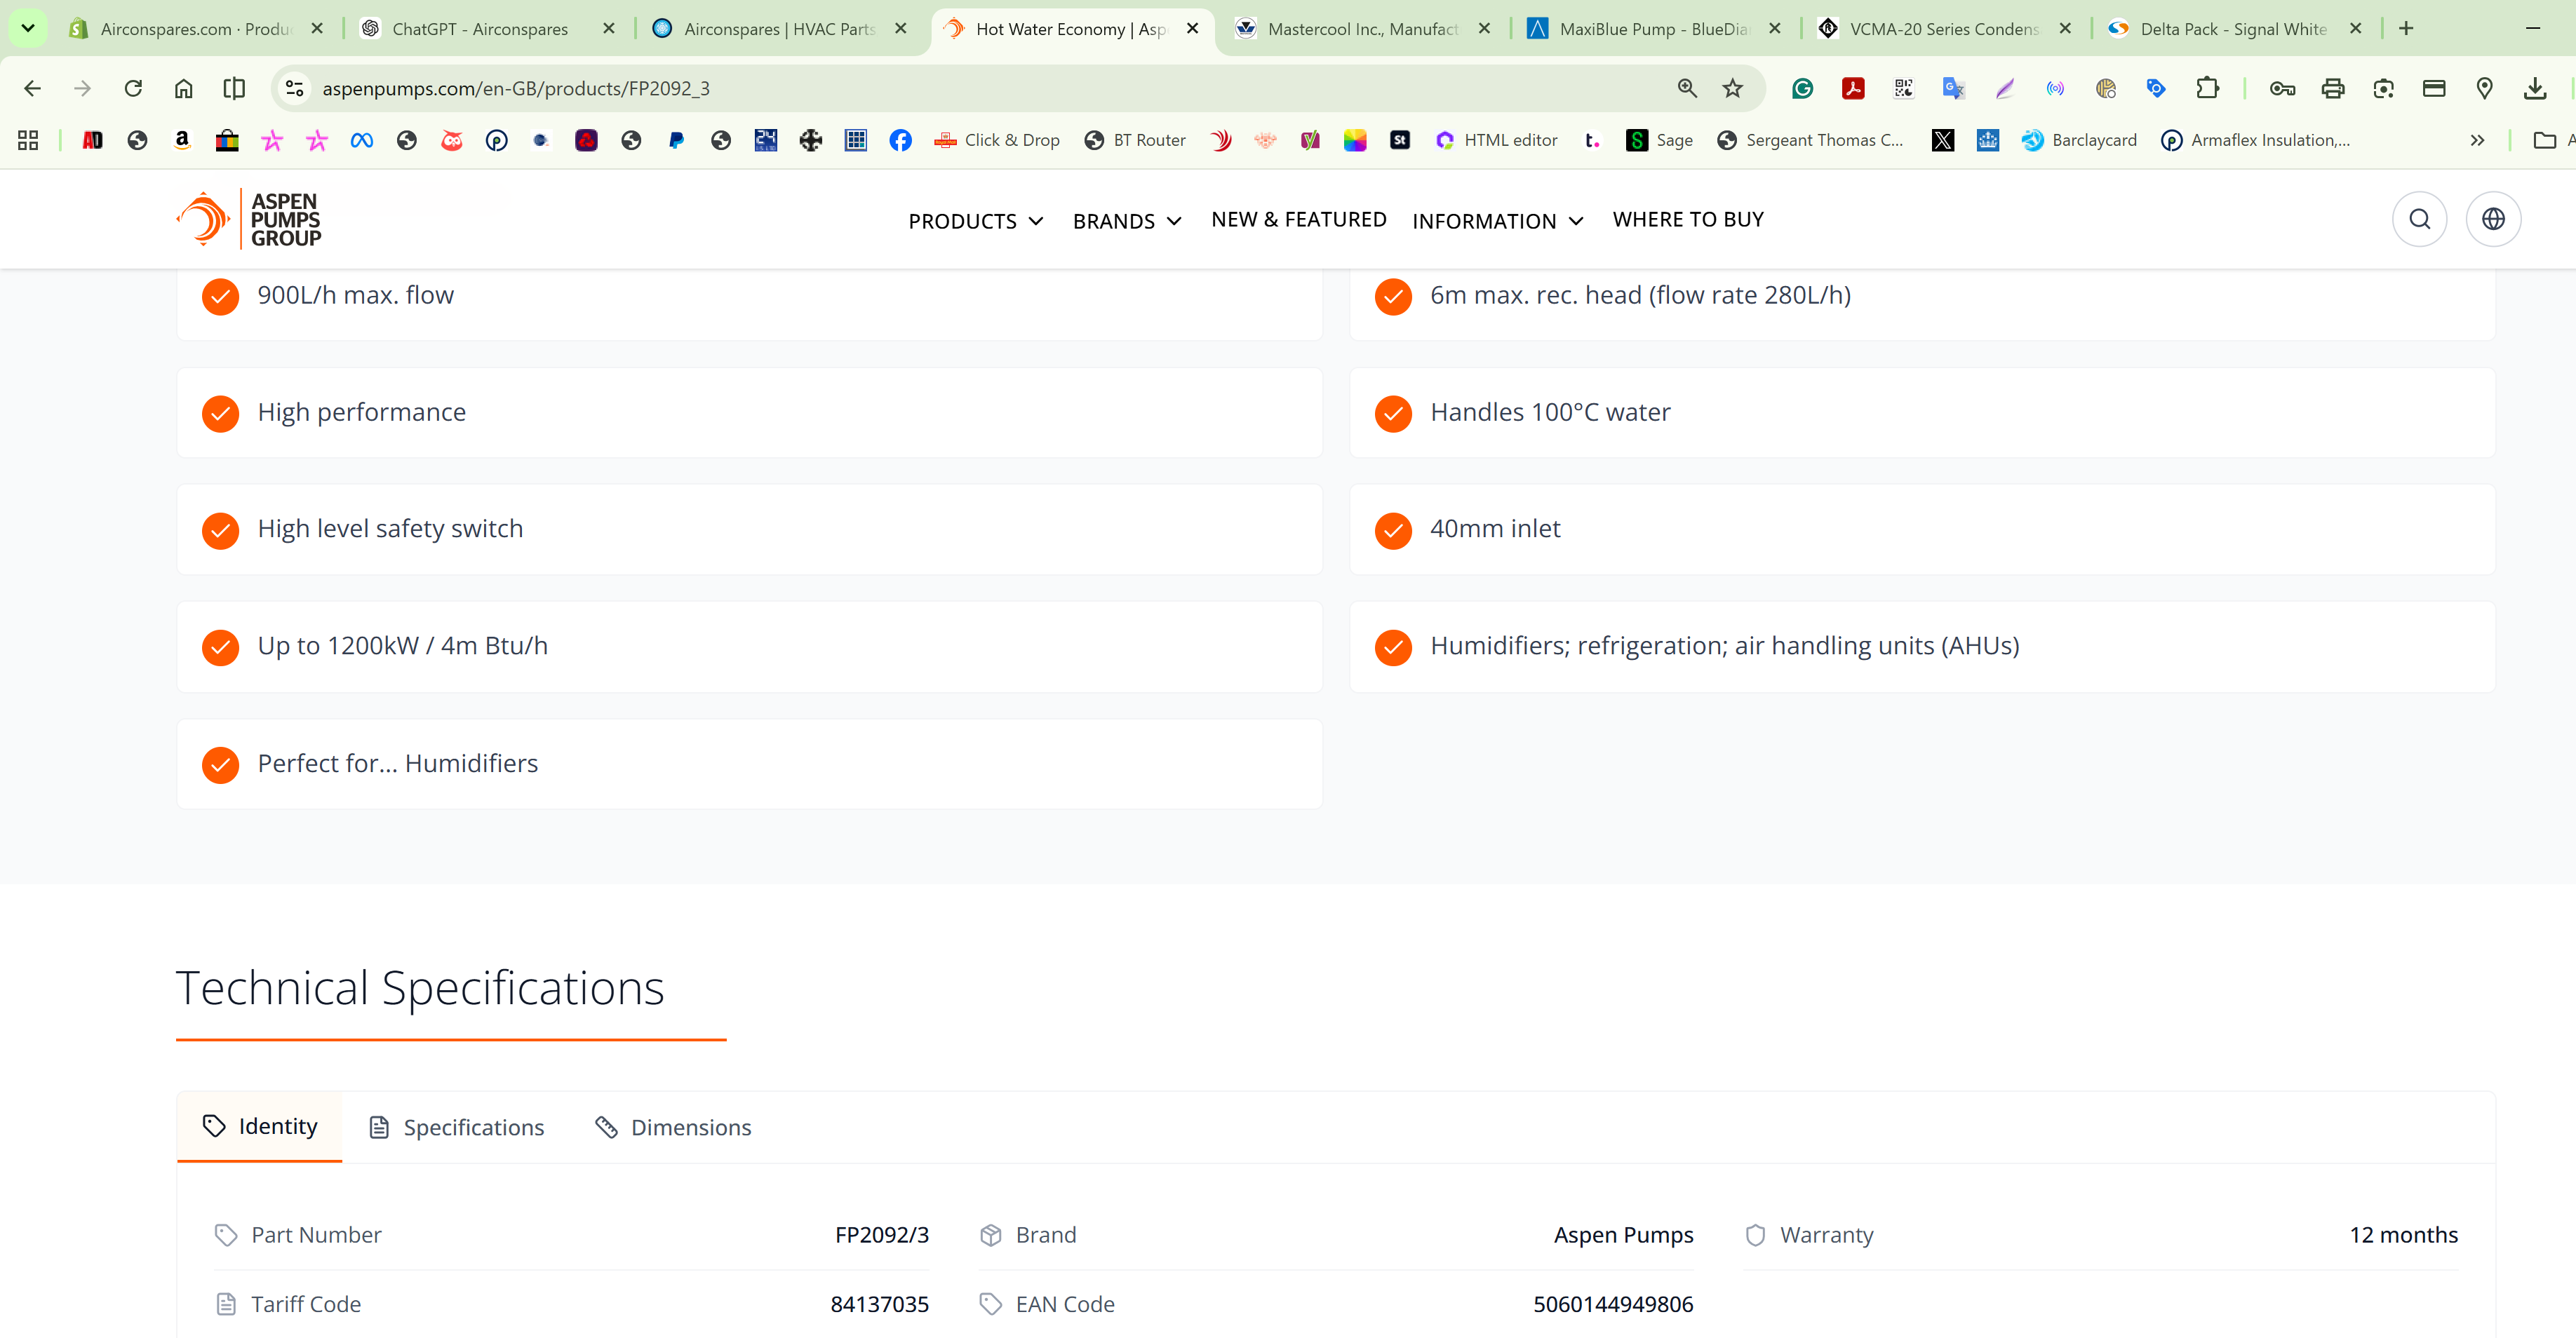Select the EAN code 5060144949806
Viewport: 2576px width, 1338px height.
point(1613,1304)
